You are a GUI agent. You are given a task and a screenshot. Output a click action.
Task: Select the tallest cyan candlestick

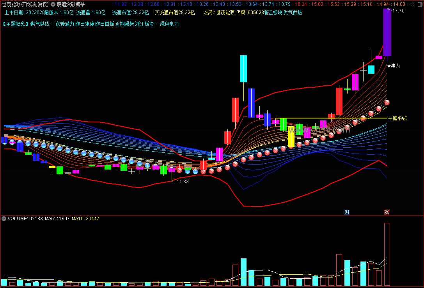coord(243,69)
